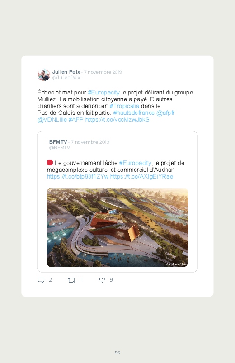Click the reply speech bubble icon
The image size is (235, 363).
coord(41,280)
